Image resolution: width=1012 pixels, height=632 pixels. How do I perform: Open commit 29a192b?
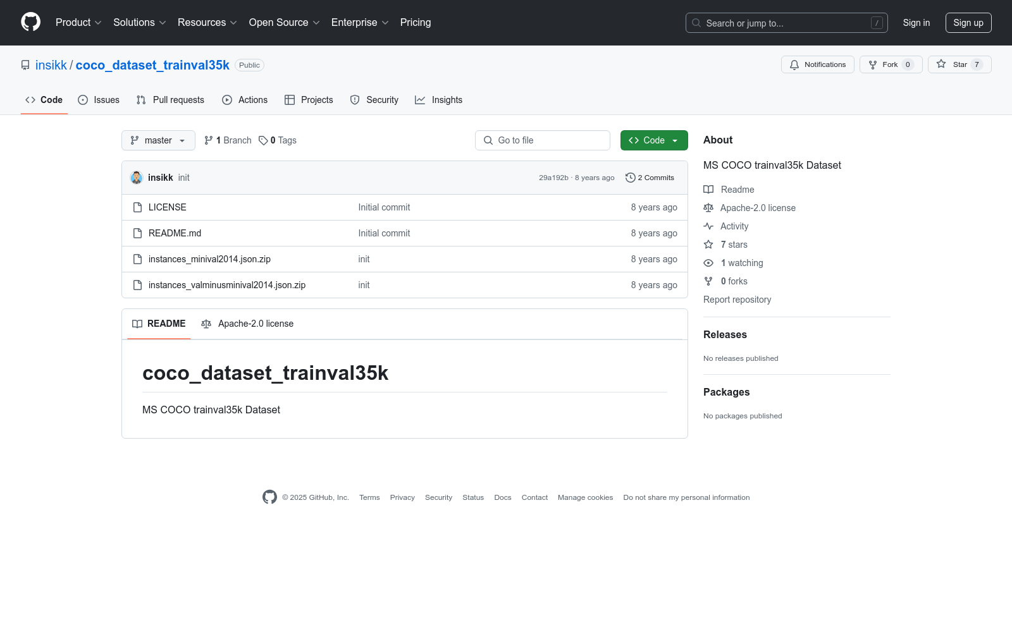click(553, 178)
